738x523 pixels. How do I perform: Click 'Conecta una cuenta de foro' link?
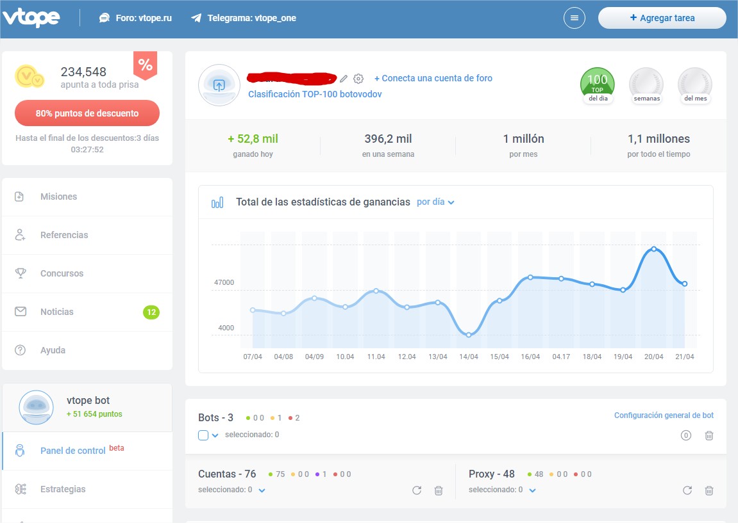(x=433, y=78)
